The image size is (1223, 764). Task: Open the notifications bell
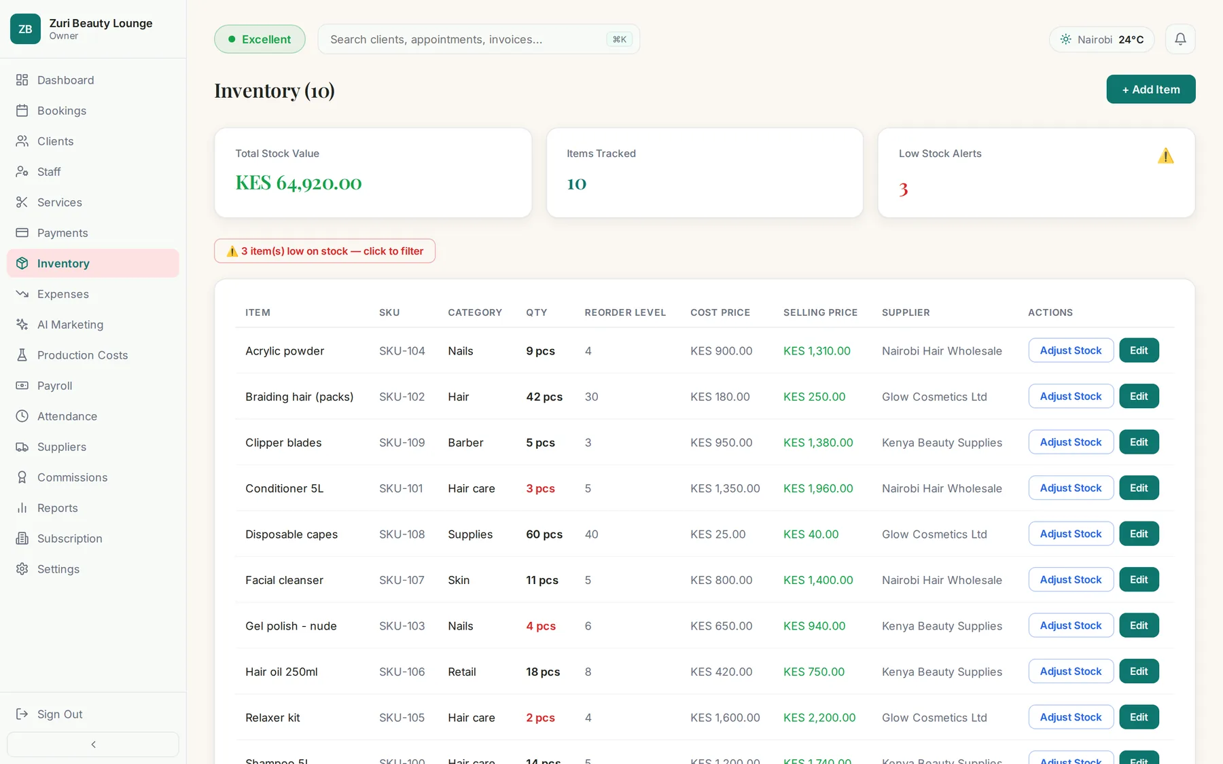[x=1180, y=39]
